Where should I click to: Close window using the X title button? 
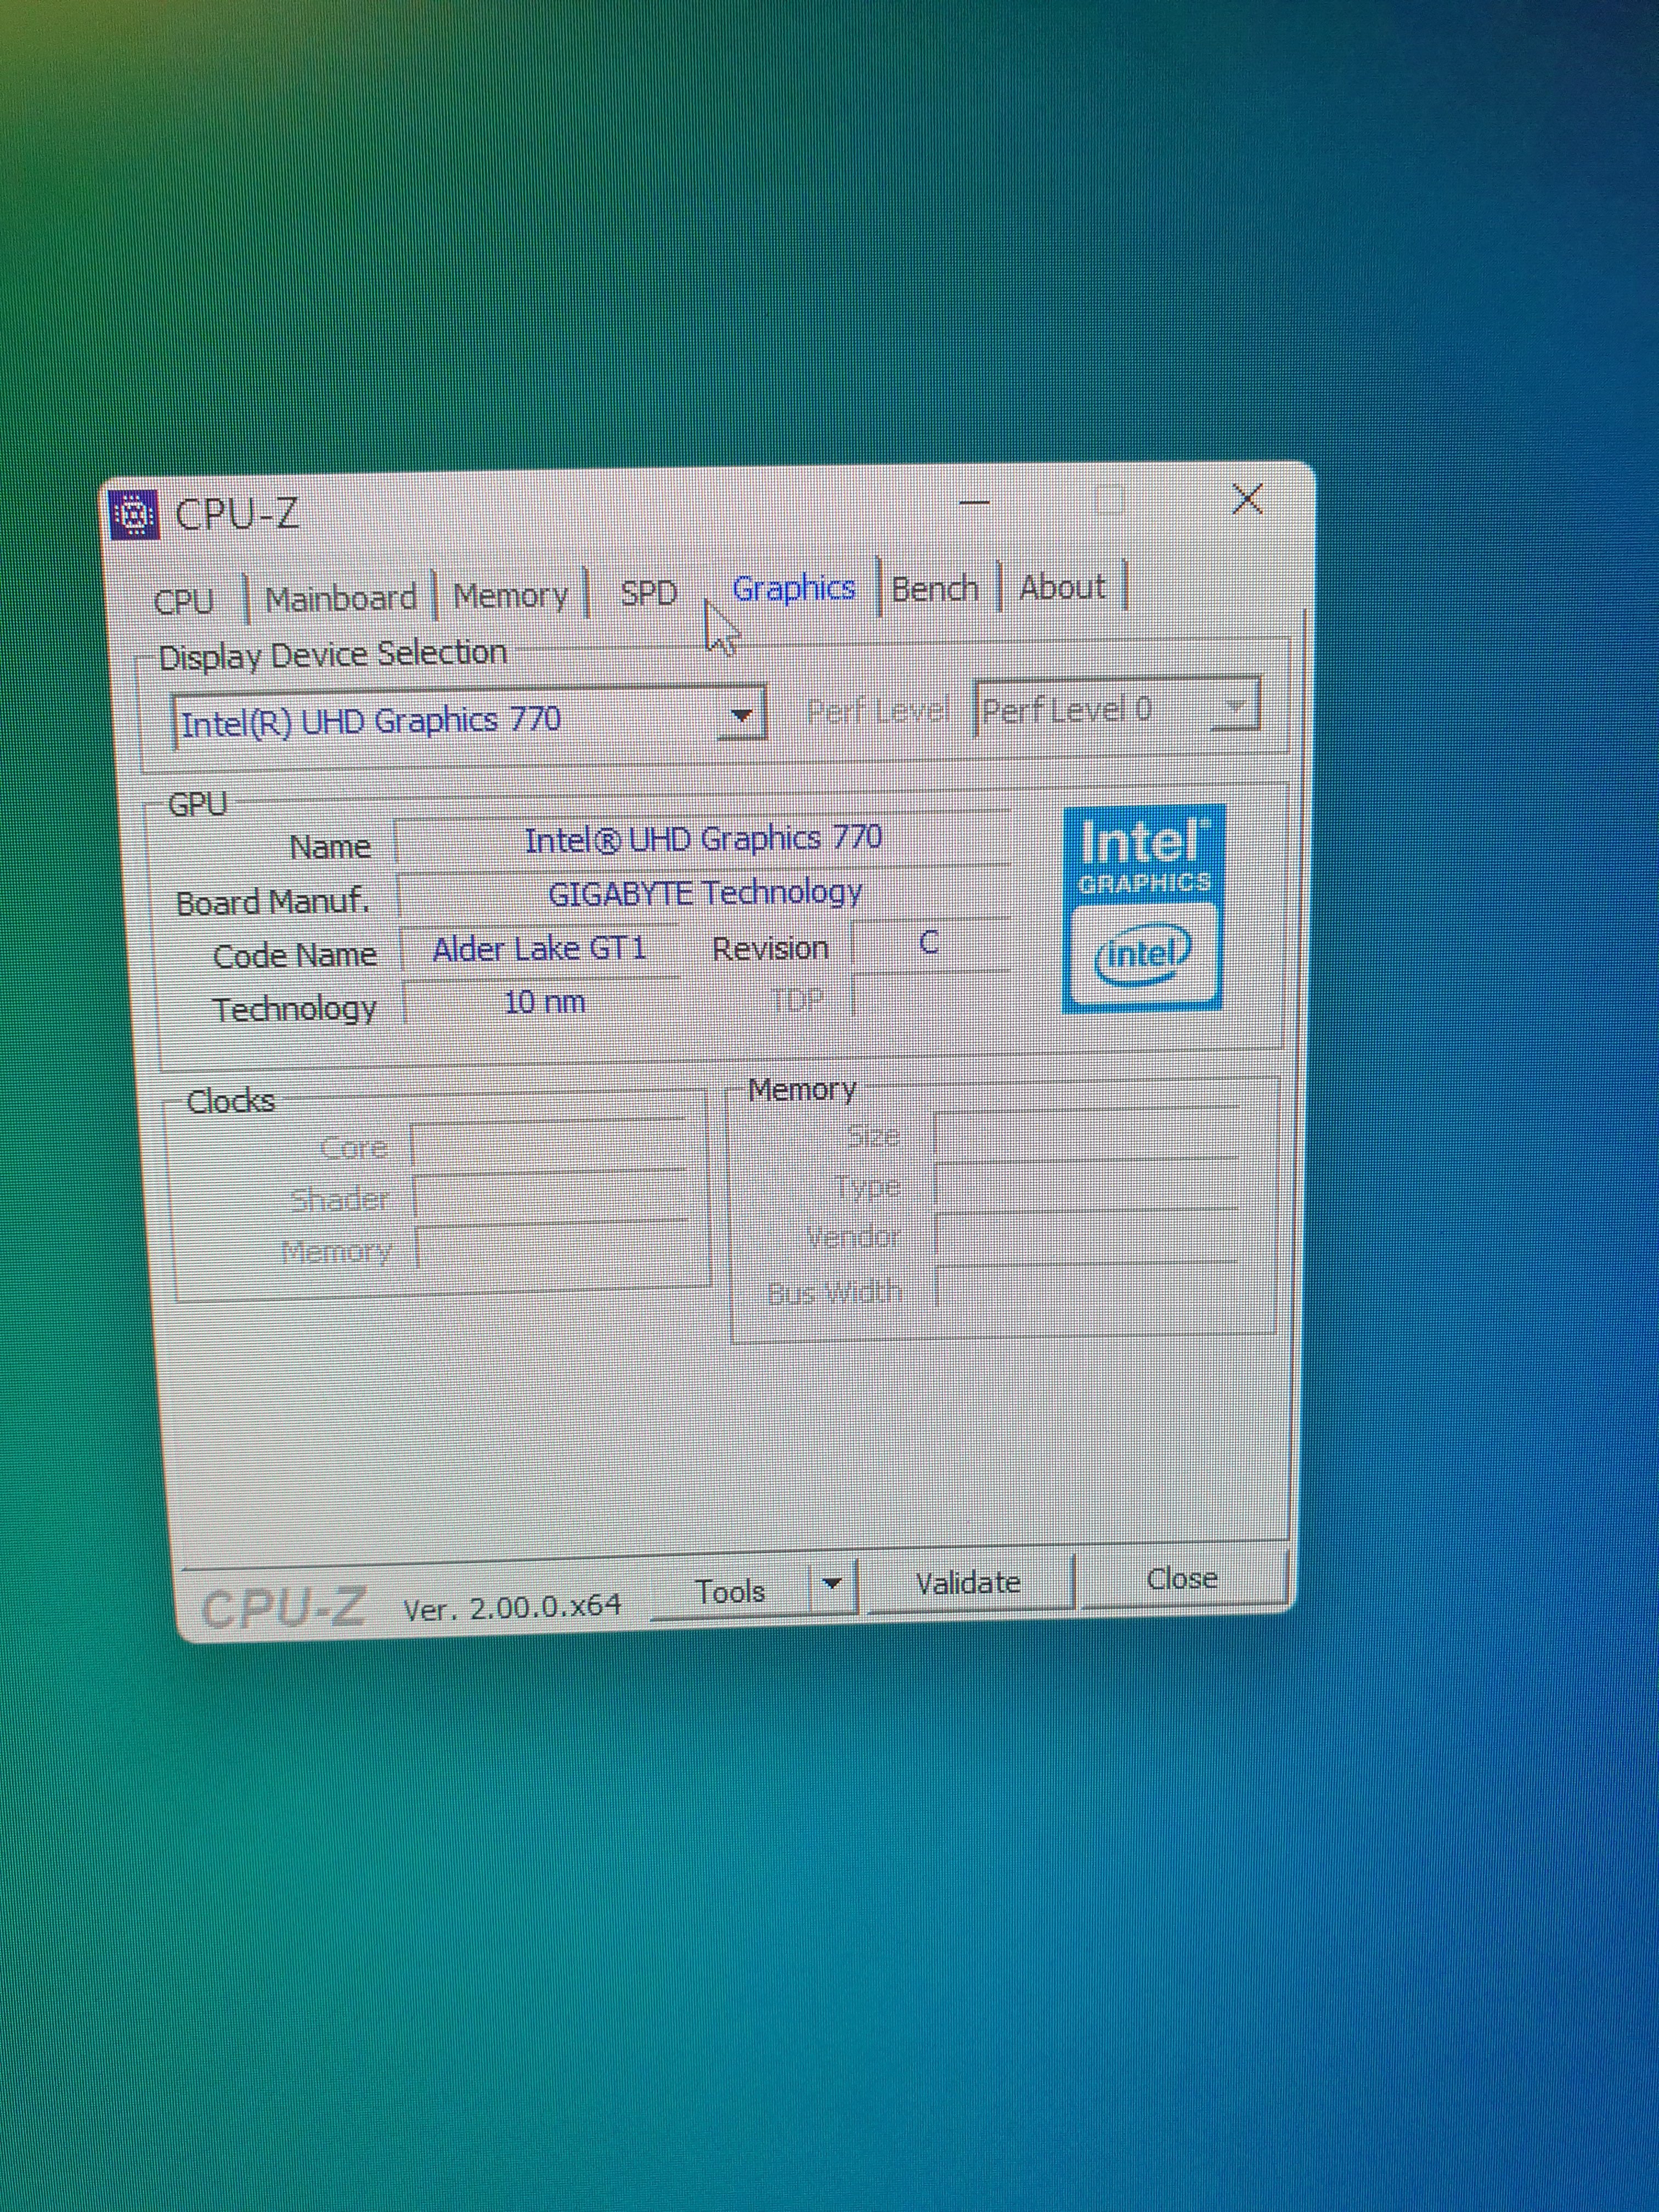click(1247, 498)
